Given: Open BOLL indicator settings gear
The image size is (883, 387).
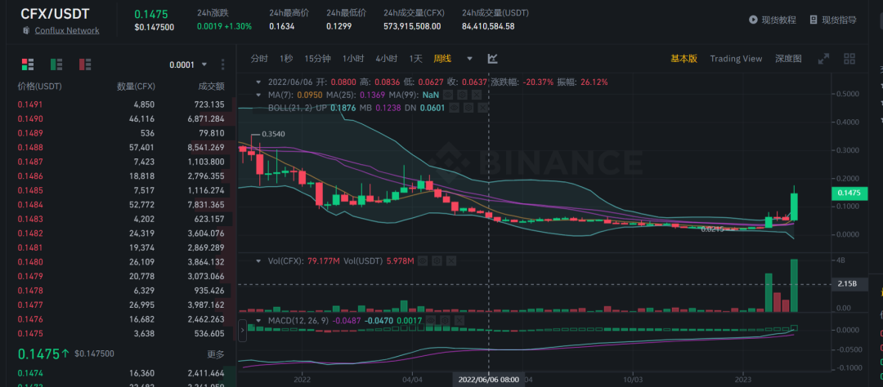Looking at the screenshot, I should pos(468,108).
